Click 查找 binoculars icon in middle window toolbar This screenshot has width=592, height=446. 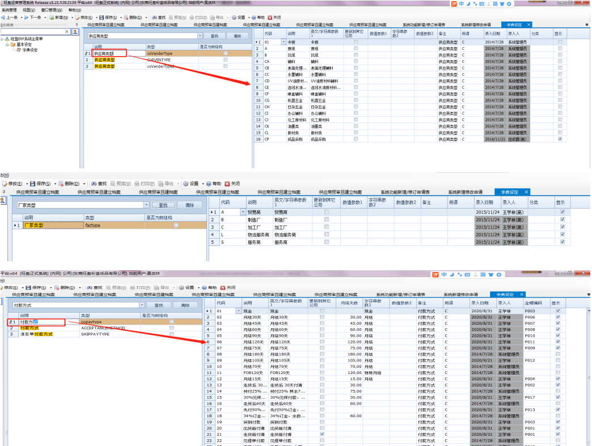[94, 184]
